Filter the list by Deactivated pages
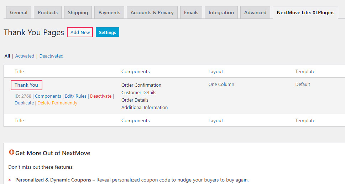Screen dimensions: 345x184 51,56
